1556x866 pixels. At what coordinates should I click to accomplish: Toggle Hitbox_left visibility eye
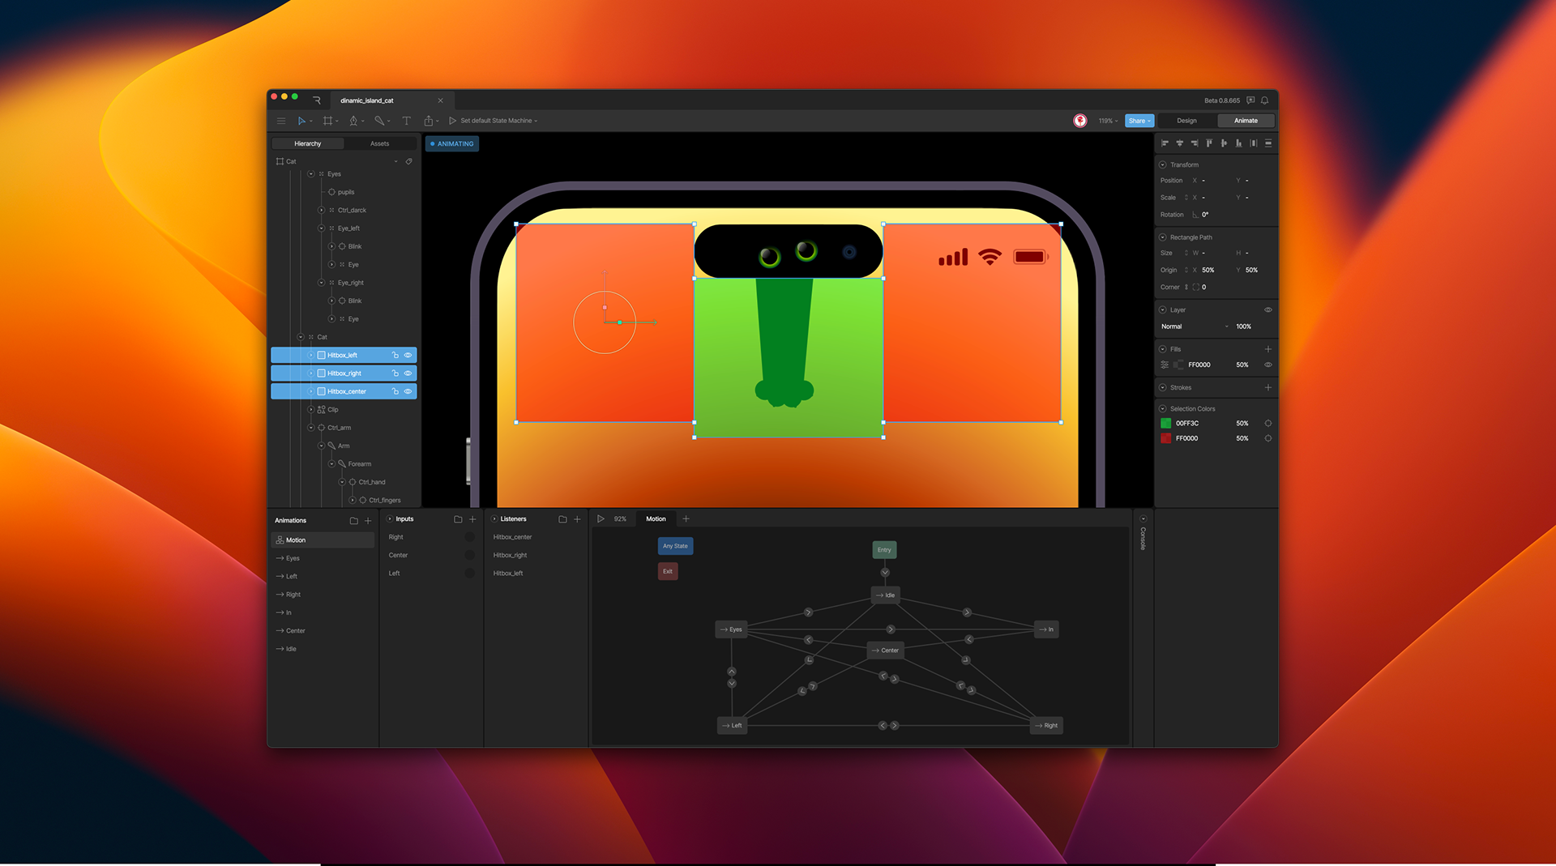[408, 355]
